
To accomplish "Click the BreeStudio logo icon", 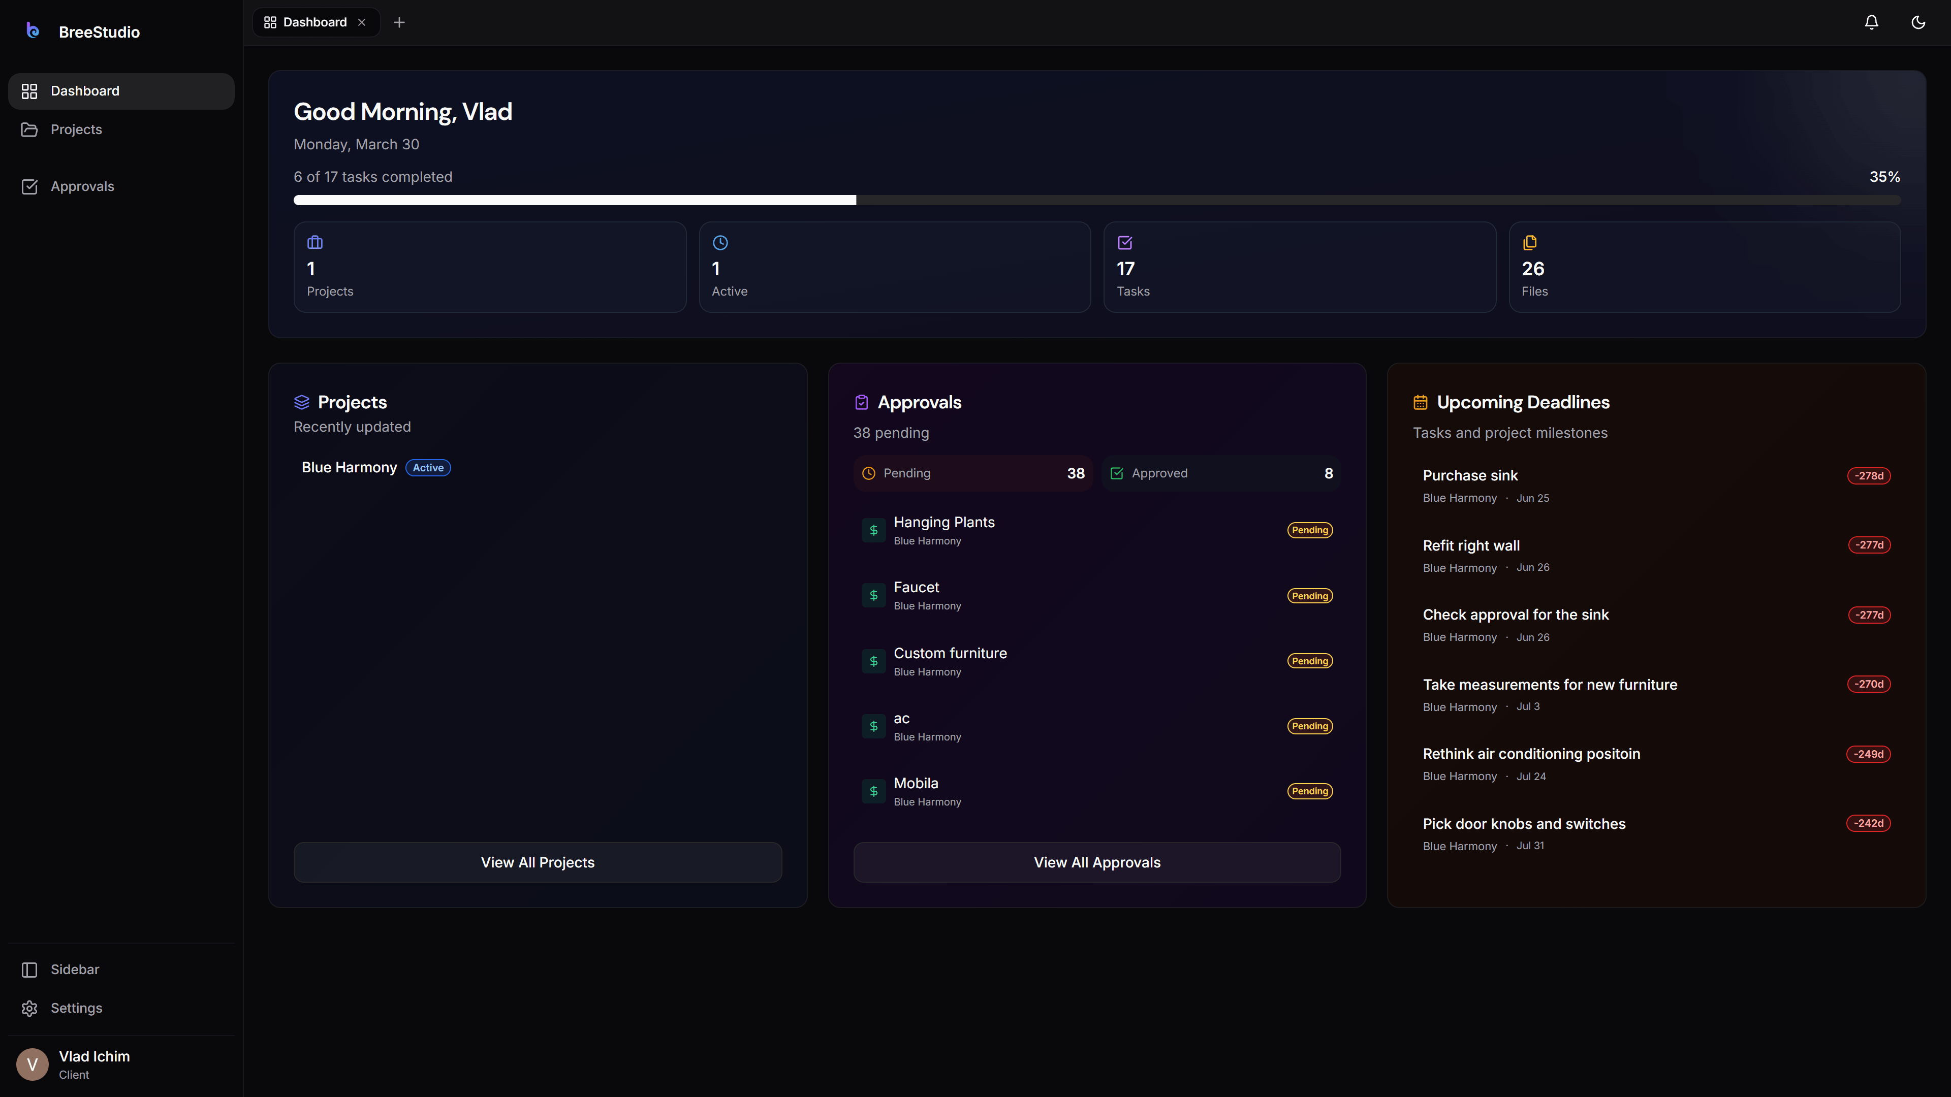I will 33,30.
